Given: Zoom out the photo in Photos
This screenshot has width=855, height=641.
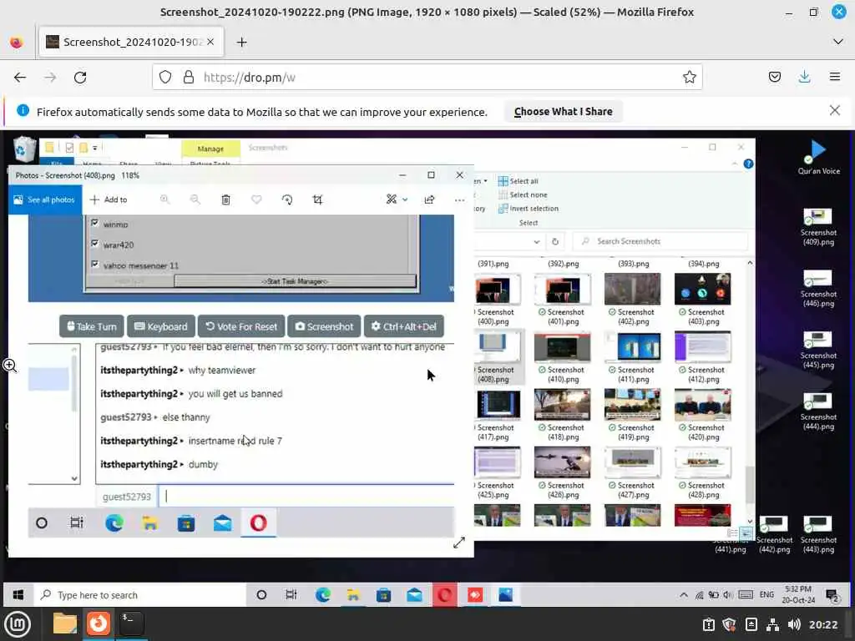Looking at the screenshot, I should tap(195, 200).
